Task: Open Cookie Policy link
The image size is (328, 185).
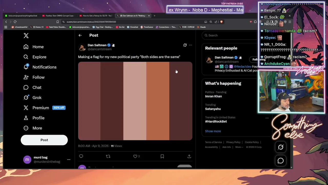Action: coord(252,142)
